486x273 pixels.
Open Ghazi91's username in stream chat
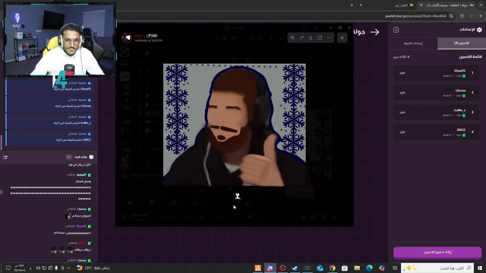tap(81, 226)
